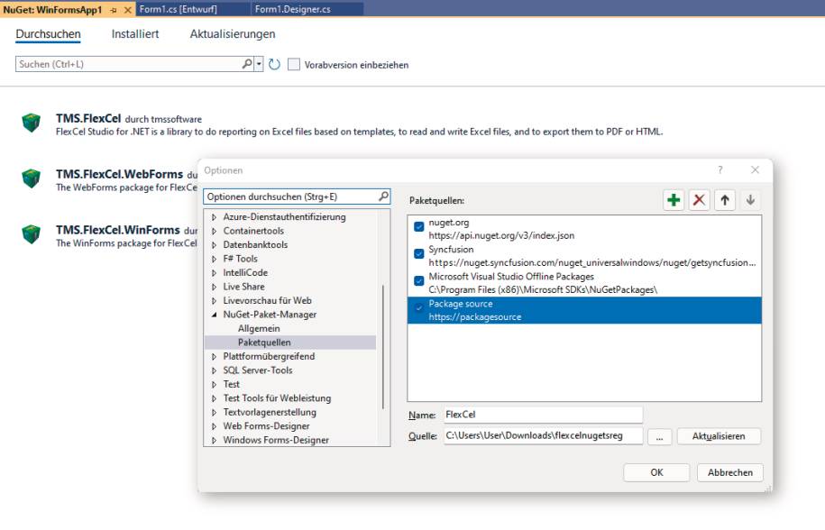Remove the selected package source with the red X
The height and width of the screenshot is (530, 825).
click(700, 200)
